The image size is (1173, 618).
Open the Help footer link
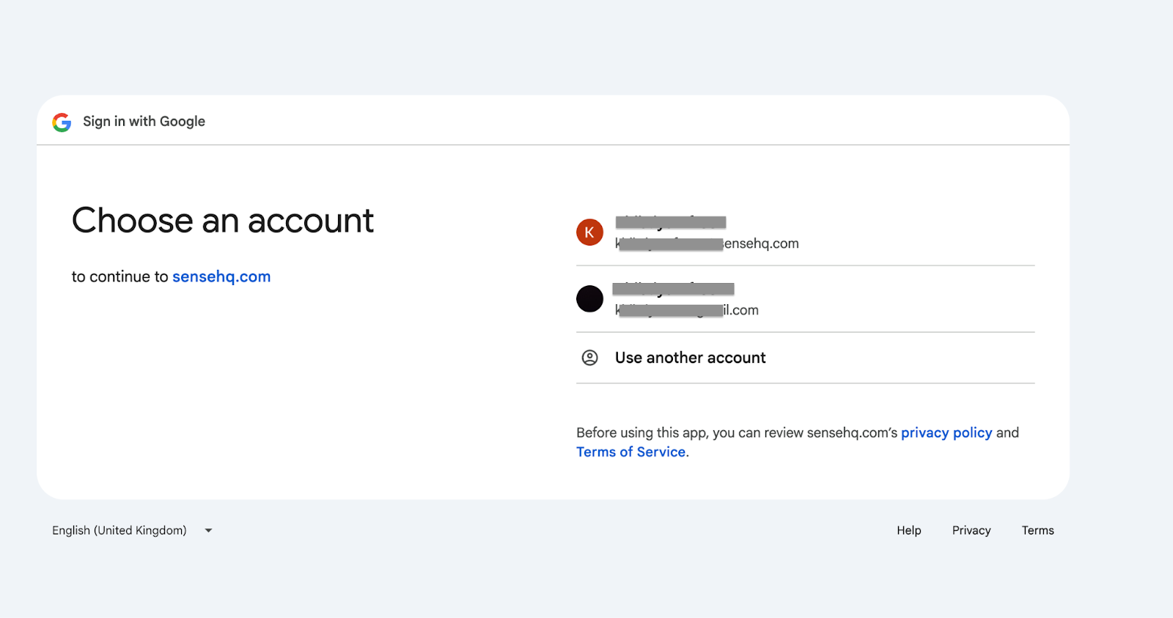[x=908, y=530]
